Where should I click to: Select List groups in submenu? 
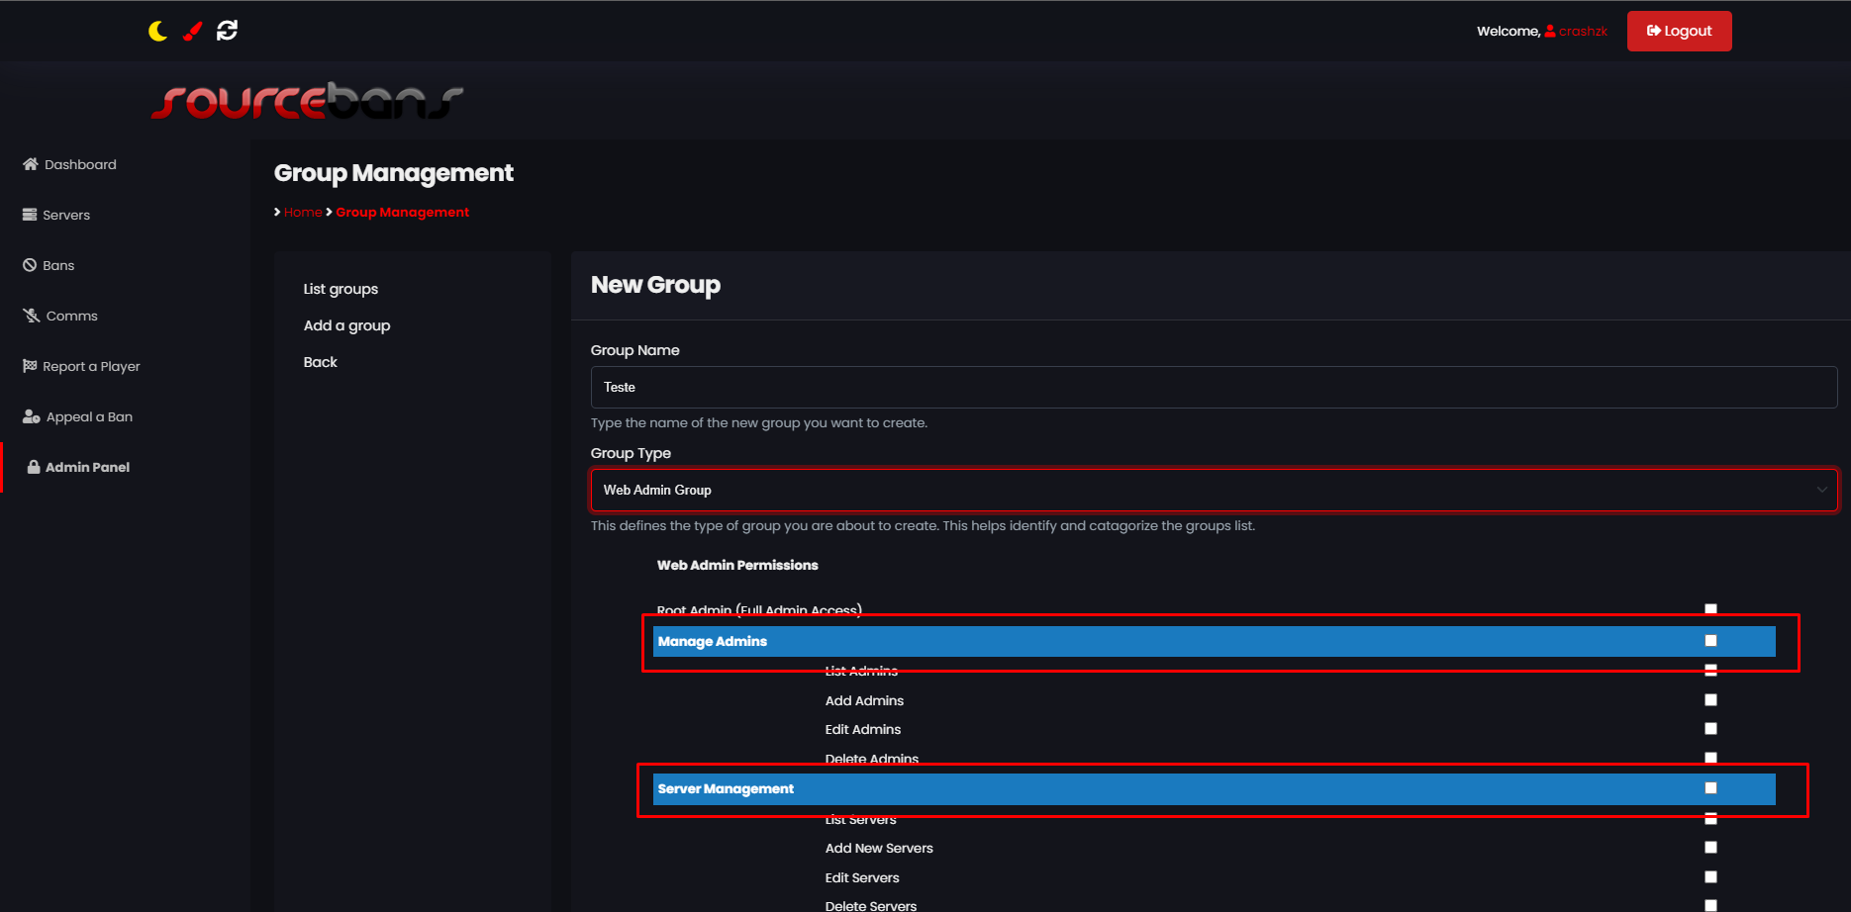coord(341,289)
